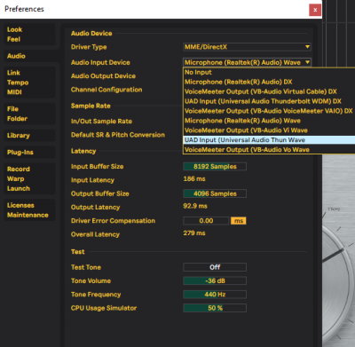The image size is (355, 347).
Task: Click the Audio Output Device label
Action: 103,76
